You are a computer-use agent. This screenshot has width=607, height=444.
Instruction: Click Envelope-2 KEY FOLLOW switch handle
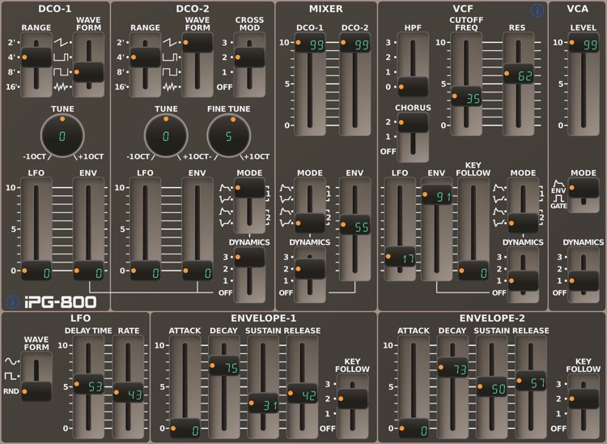(x=584, y=399)
